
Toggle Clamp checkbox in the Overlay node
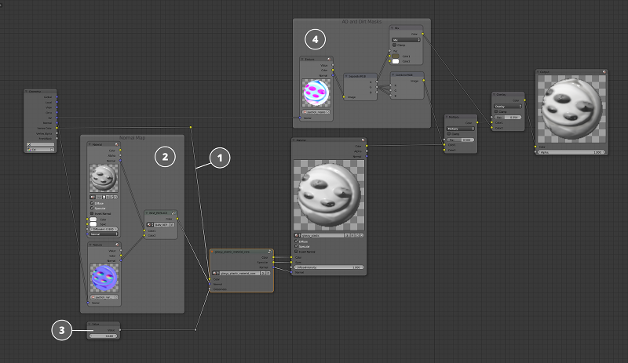coord(495,111)
